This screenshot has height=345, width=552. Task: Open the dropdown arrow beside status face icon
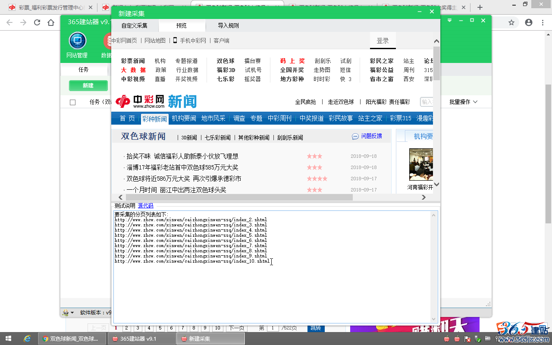tap(72, 313)
